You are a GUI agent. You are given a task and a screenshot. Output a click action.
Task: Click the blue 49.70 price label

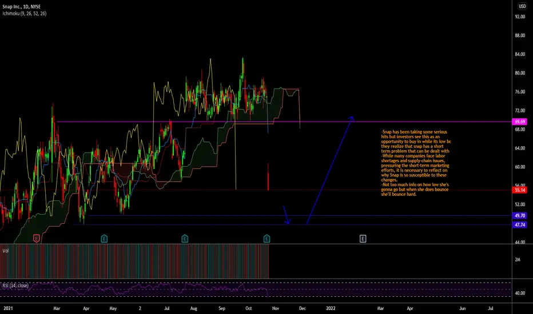[x=520, y=216]
